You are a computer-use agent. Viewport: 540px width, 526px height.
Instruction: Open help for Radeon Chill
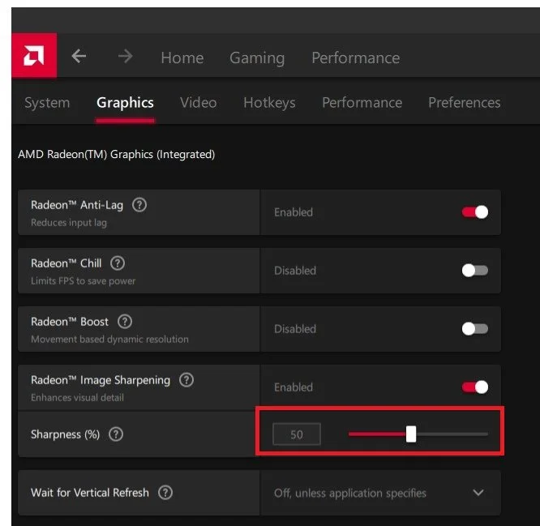coord(118,263)
